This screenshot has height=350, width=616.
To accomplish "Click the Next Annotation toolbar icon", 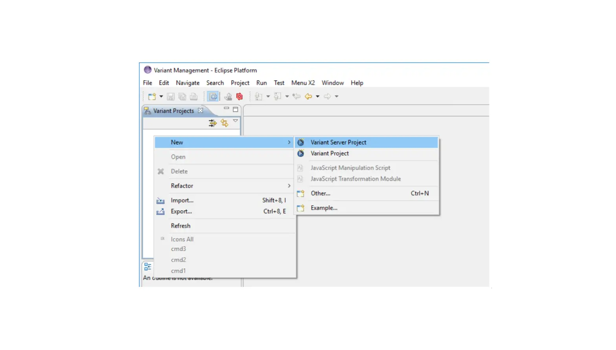I will click(x=258, y=97).
